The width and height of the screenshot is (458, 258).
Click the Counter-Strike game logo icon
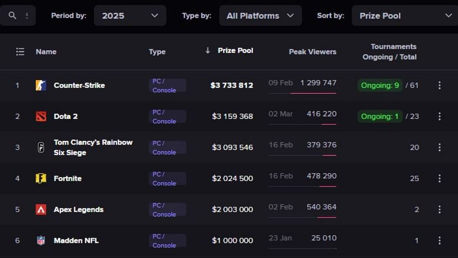click(x=41, y=85)
